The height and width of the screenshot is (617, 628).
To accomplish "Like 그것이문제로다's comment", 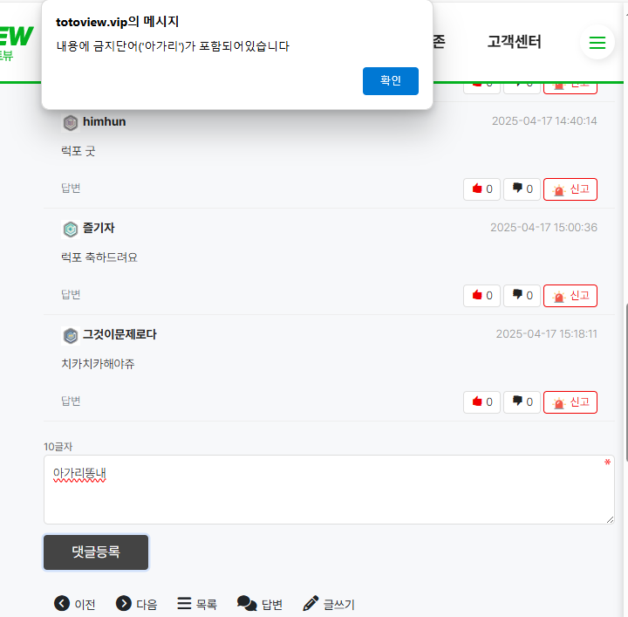I will pos(481,402).
